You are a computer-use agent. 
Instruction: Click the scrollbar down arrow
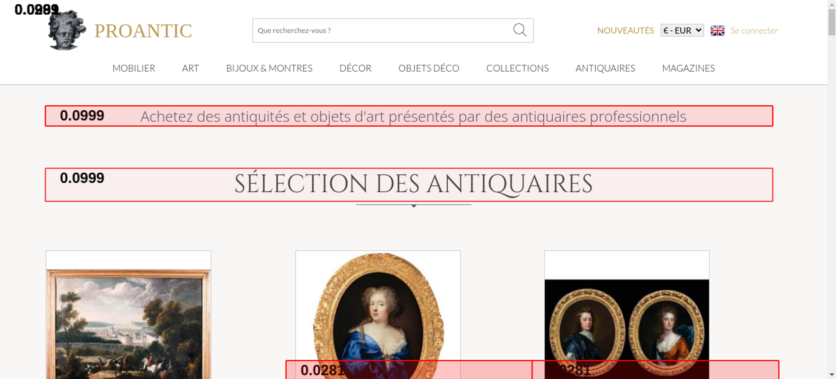[831, 374]
